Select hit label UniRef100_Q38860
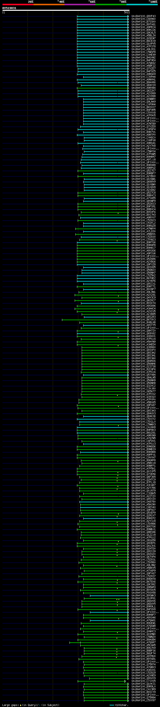160x707 pixels. point(143,347)
